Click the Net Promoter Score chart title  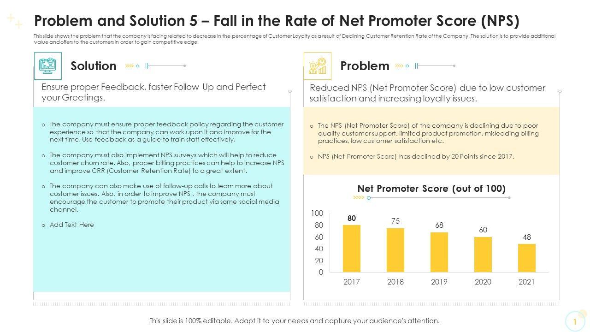[x=431, y=189]
